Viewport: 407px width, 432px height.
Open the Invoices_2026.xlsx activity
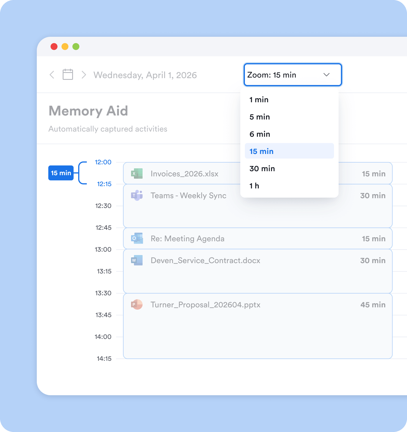coord(258,173)
